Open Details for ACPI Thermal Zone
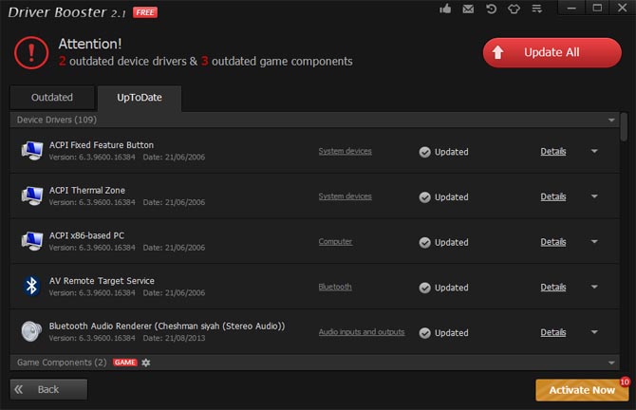 click(x=553, y=196)
